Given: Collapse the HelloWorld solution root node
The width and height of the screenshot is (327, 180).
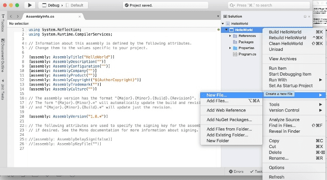Looking at the screenshot, I should coord(222,23).
